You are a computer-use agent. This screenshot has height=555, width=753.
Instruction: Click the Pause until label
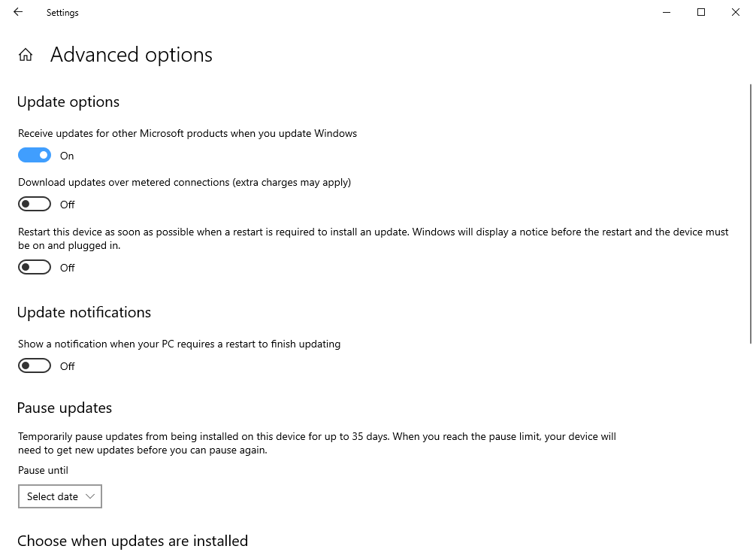[43, 471]
